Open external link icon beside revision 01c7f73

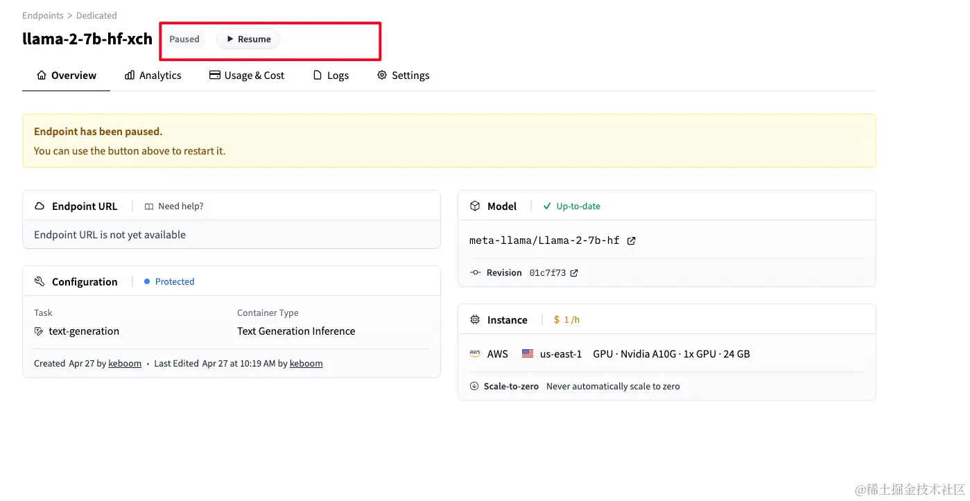pos(573,273)
